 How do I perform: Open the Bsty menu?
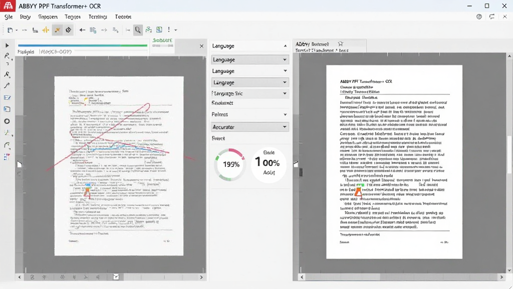[25, 17]
